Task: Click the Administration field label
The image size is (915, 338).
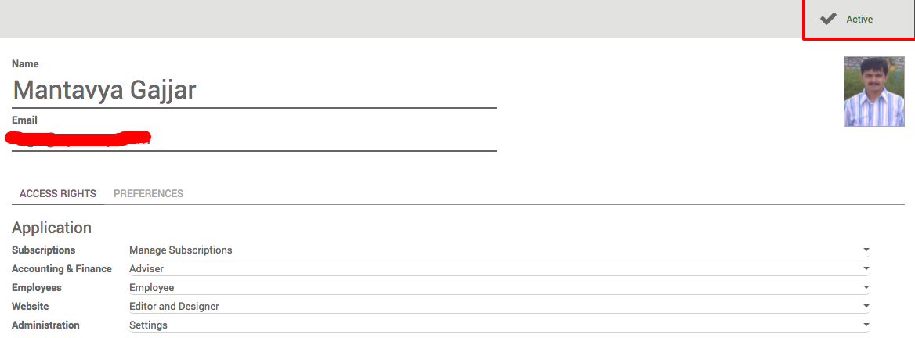Action: [45, 325]
